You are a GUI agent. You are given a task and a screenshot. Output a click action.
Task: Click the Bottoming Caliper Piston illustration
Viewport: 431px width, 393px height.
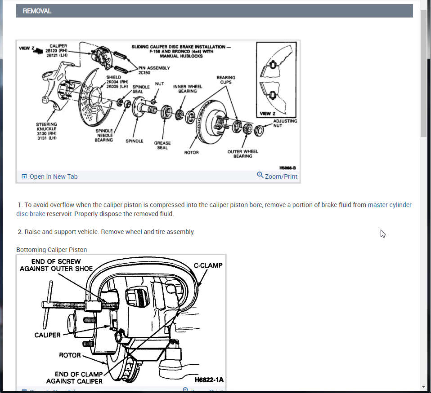[121, 320]
